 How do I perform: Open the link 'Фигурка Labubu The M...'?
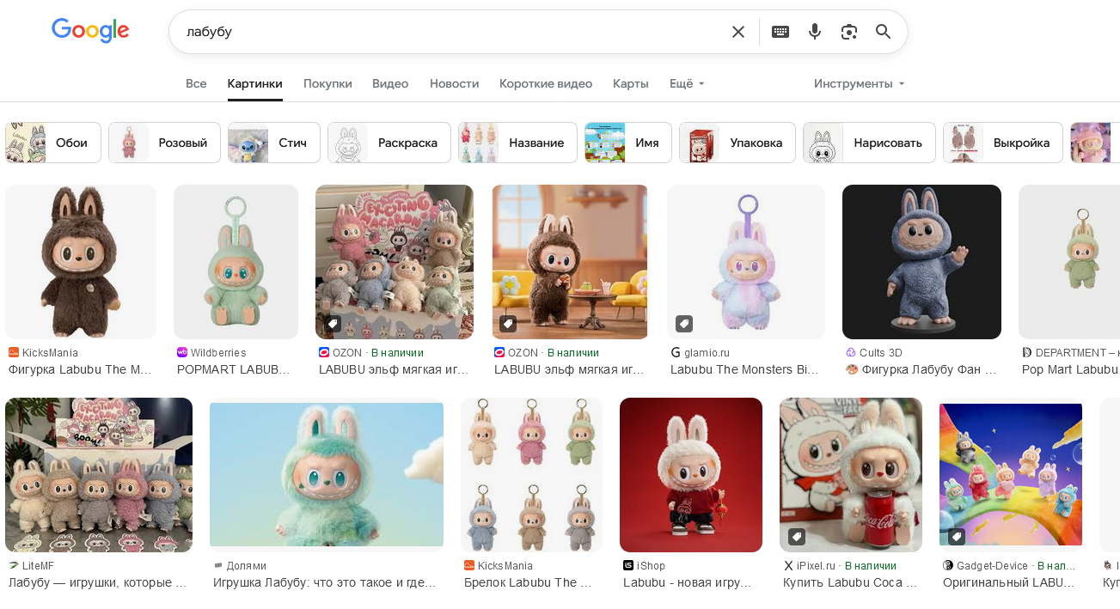tap(80, 369)
